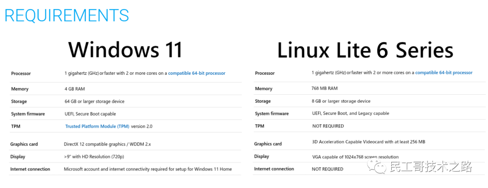The image size is (488, 188).
Task: Click the 4 GB RAM memory value
Action: (75, 89)
